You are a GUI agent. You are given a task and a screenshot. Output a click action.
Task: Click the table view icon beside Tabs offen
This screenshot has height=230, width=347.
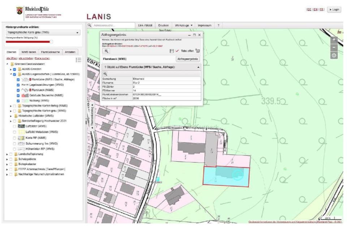(172, 51)
